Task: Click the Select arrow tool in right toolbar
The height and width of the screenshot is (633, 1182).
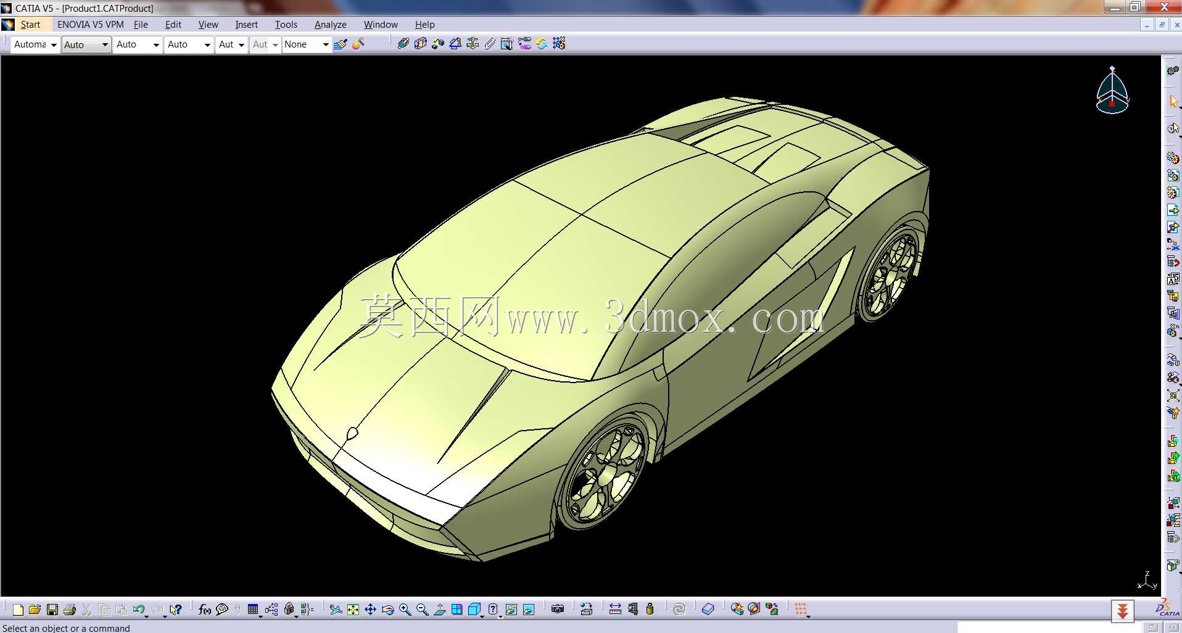Action: [1173, 101]
